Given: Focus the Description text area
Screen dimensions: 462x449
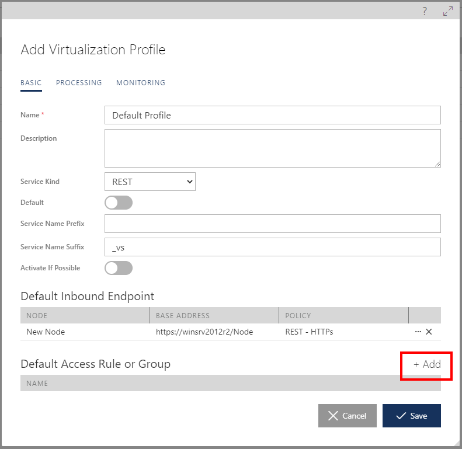Looking at the screenshot, I should point(272,148).
